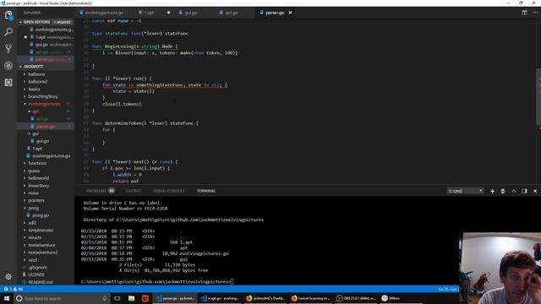Open the Explorer view in activity bar
This screenshot has height=304, width=541.
[8, 15]
